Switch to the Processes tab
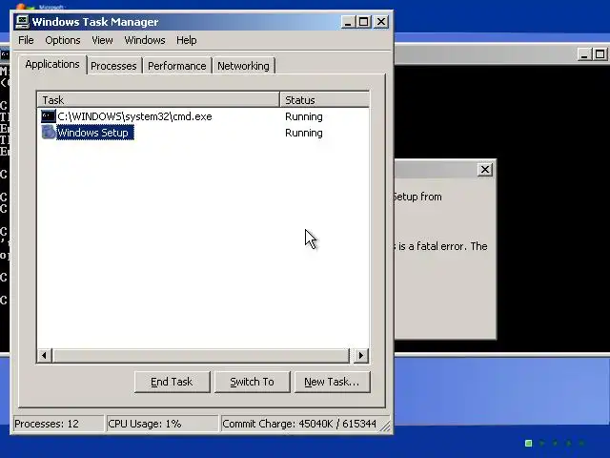This screenshot has height=458, width=610. [113, 66]
